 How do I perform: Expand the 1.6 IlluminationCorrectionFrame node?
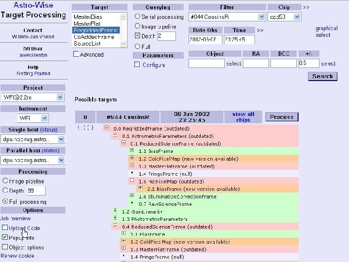132,195
